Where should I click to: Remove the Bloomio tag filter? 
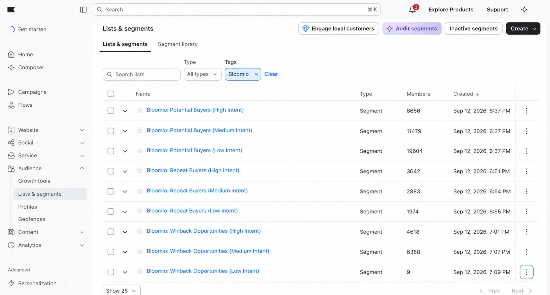click(x=256, y=74)
